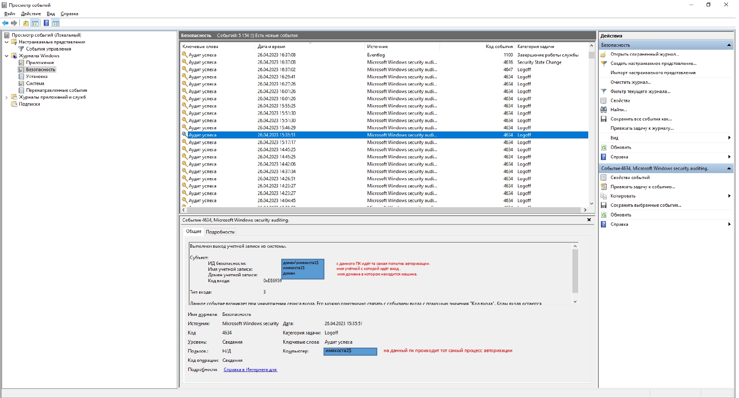Screen dimensions: 739x398
Task: Open the Действие menu
Action: [31, 13]
